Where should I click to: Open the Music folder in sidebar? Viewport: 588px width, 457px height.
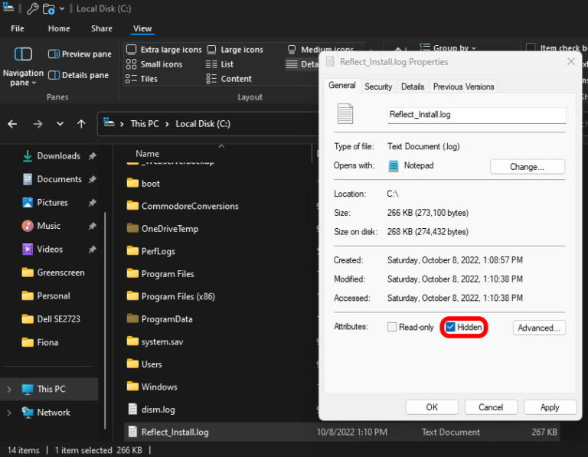[x=48, y=226]
